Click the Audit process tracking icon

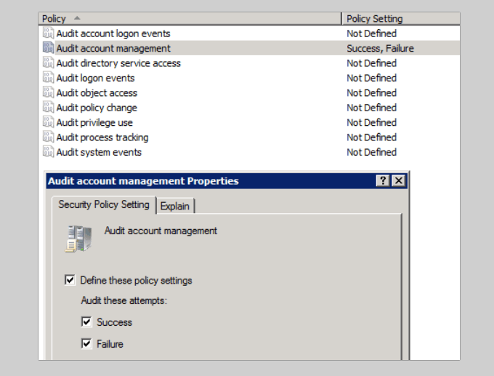pyautogui.click(x=49, y=137)
